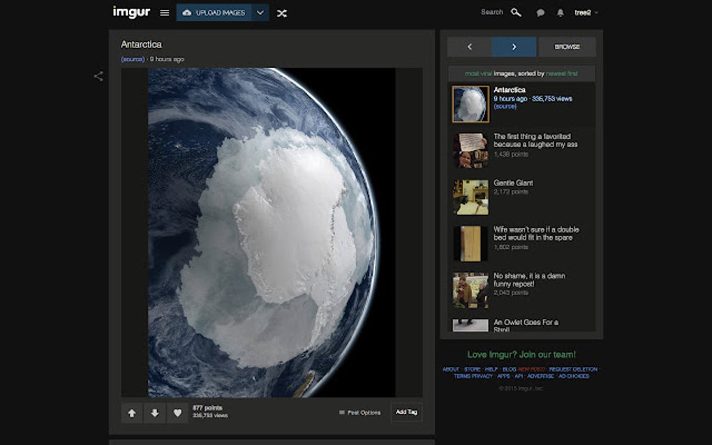Viewport: 712px width, 445px height.
Task: Upvote the Antarctica post
Action: (x=132, y=413)
